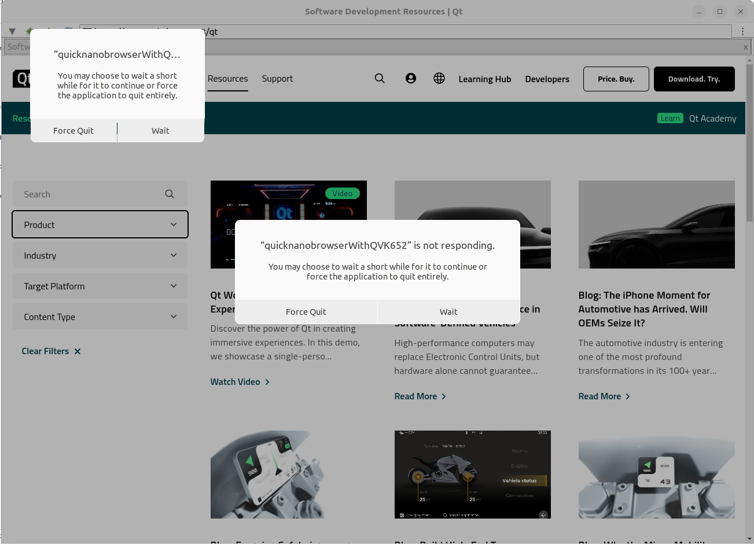The width and height of the screenshot is (754, 544).
Task: Expand the Product filter dropdown
Action: point(100,225)
